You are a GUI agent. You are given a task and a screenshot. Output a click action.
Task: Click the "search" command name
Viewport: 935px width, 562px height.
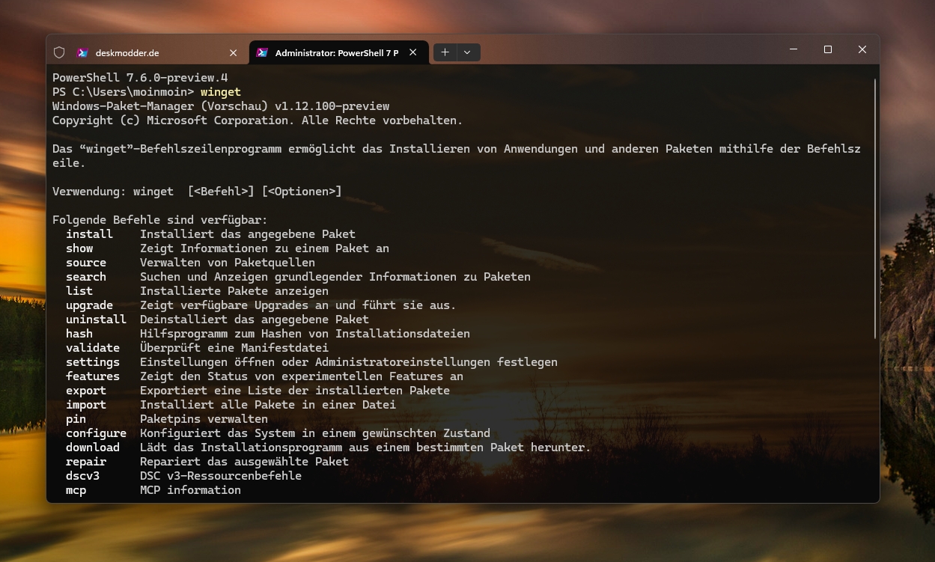pos(86,277)
